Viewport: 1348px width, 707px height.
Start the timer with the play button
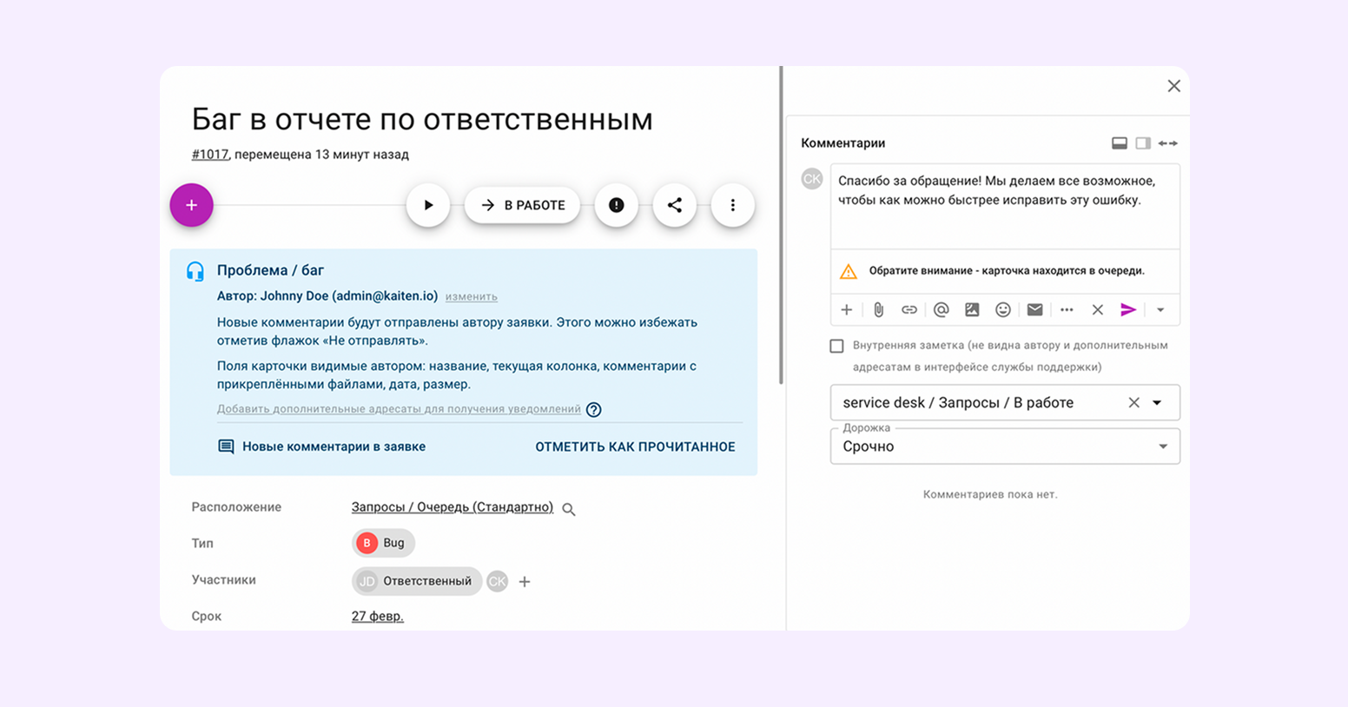click(428, 205)
